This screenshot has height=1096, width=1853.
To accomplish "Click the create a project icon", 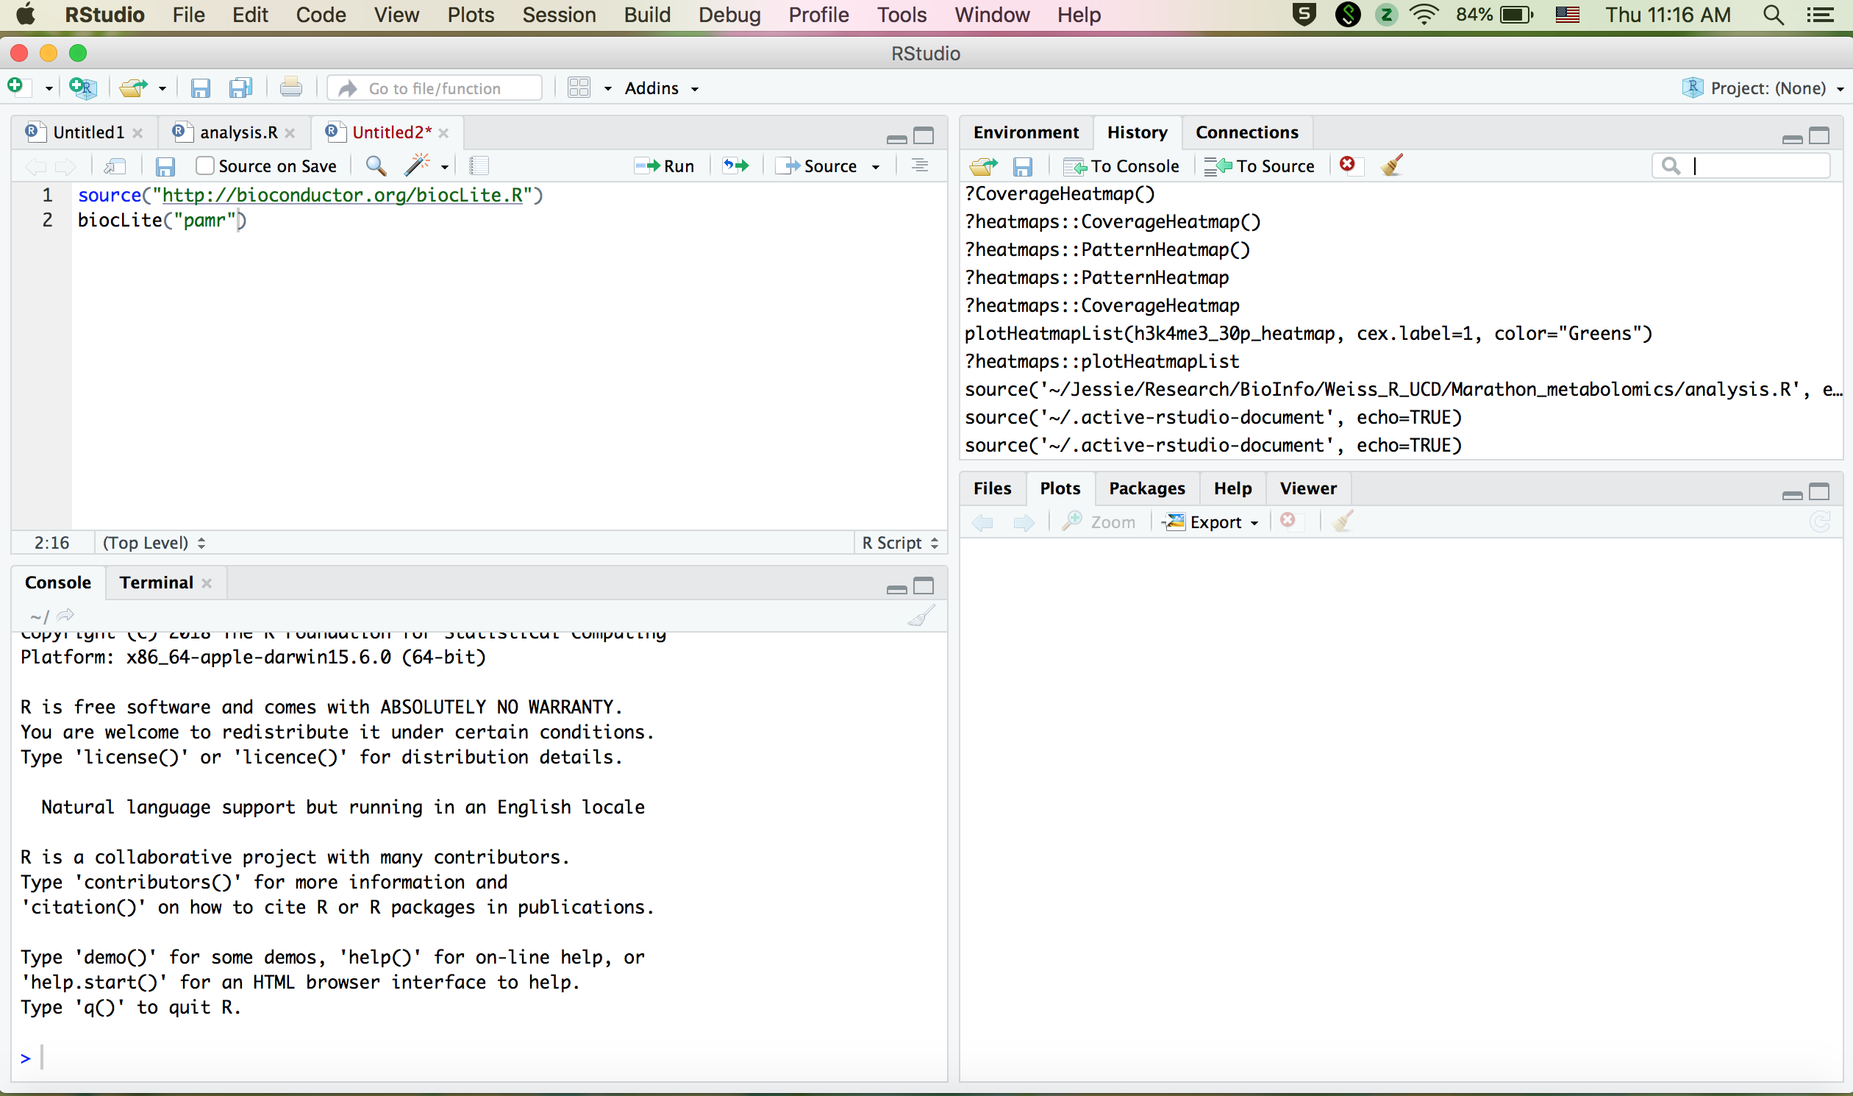I will click(83, 88).
